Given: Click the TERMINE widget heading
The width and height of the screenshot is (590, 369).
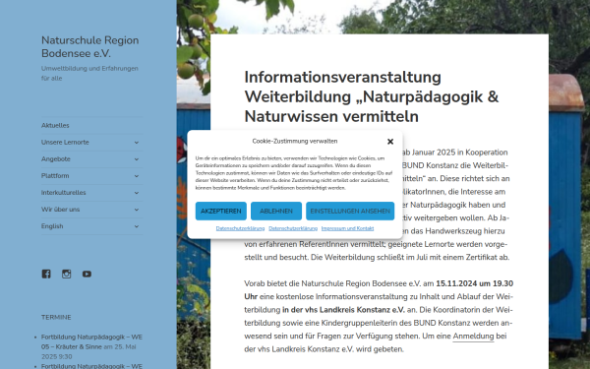Looking at the screenshot, I should coord(56,318).
